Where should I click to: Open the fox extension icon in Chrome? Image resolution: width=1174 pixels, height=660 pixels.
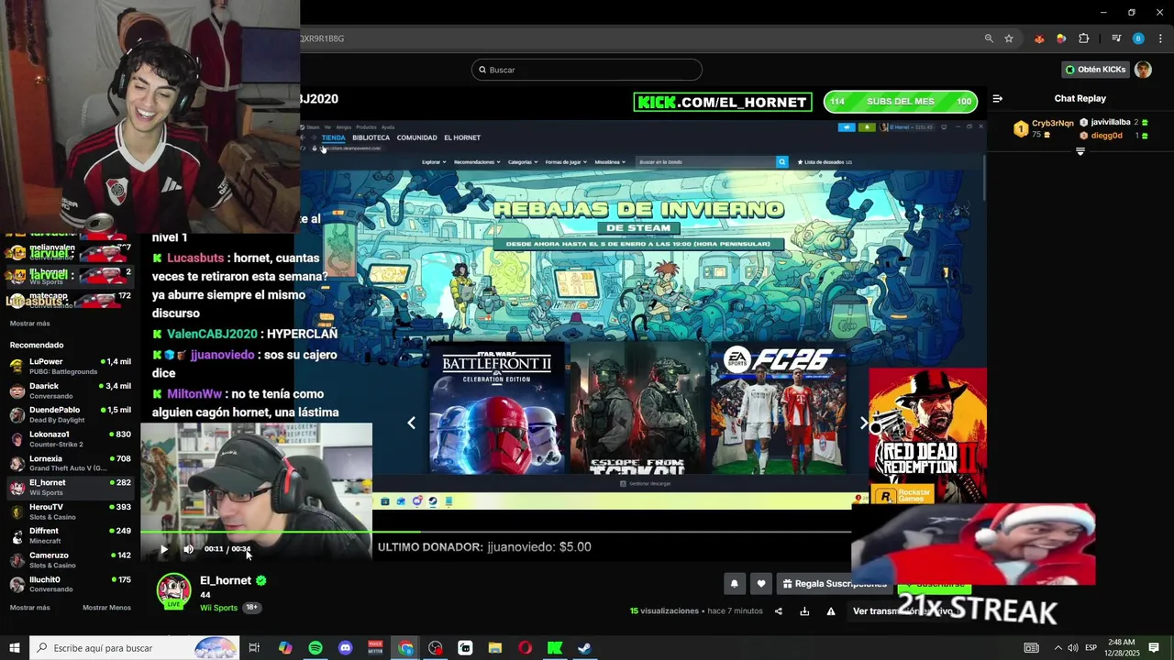(x=1039, y=38)
